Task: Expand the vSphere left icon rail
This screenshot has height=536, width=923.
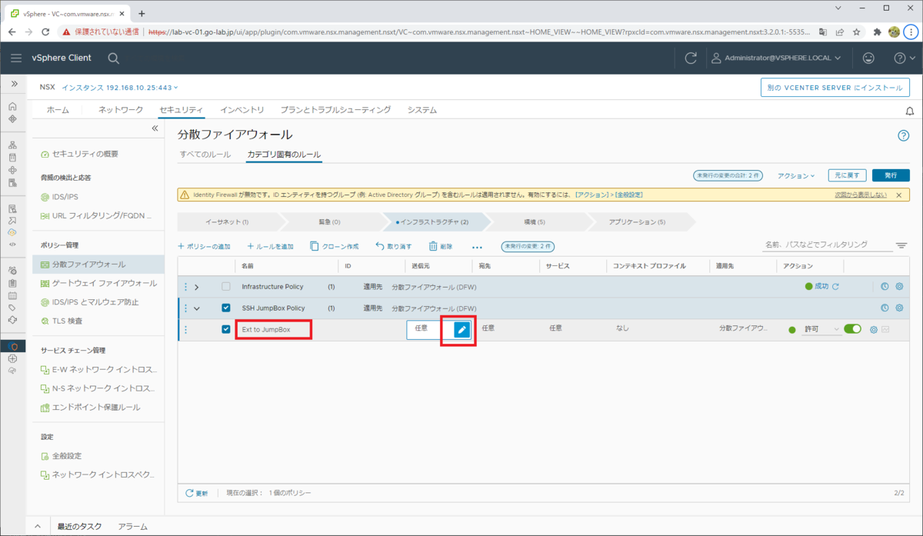Action: click(x=13, y=84)
